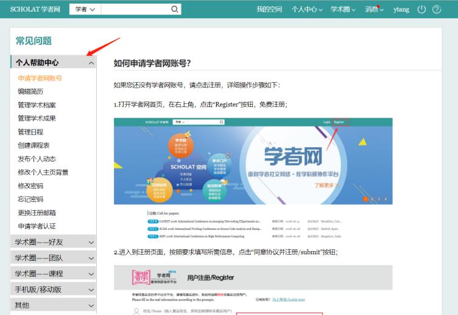This screenshot has width=458, height=315.
Task: Select 申请学者网账号 in sidebar
Action: point(40,78)
